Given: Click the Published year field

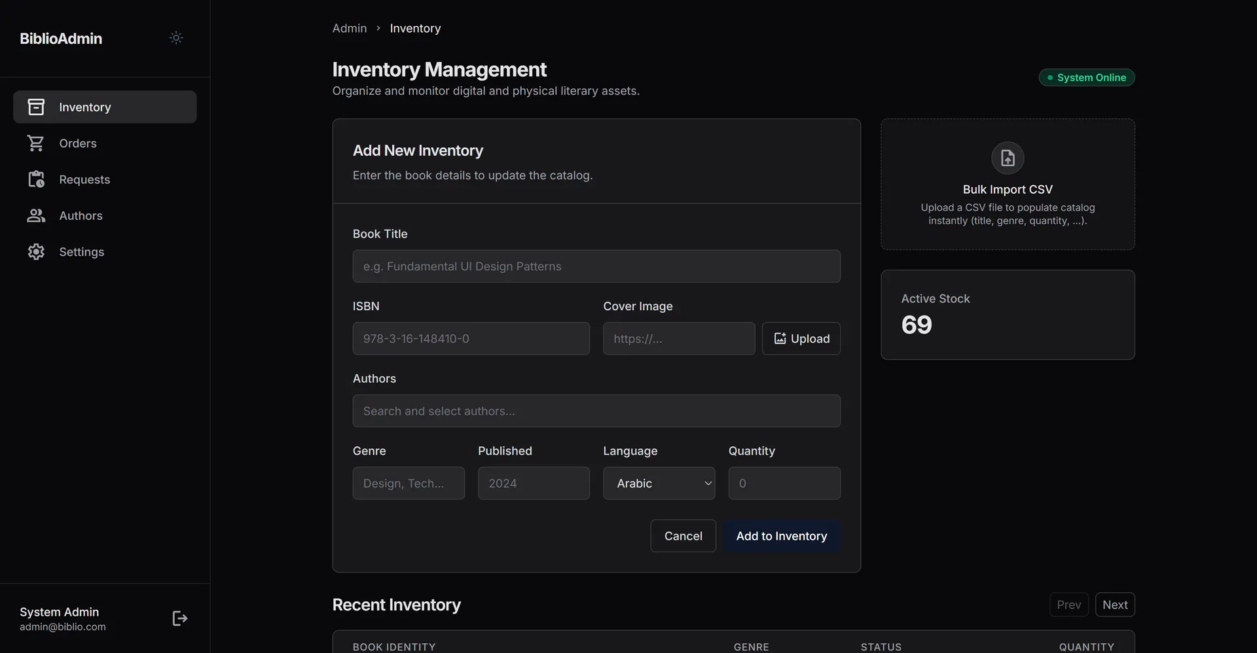Looking at the screenshot, I should coord(534,483).
